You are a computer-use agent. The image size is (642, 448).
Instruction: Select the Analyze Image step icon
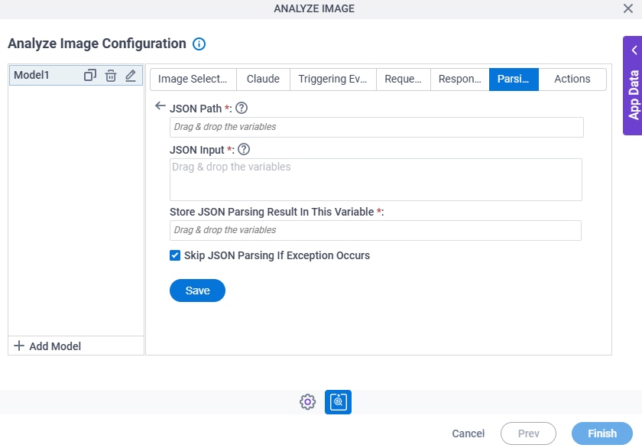[338, 402]
